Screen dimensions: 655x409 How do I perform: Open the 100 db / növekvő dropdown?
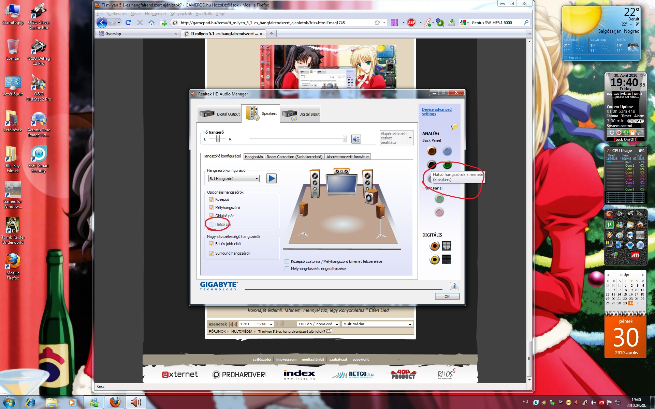318,324
